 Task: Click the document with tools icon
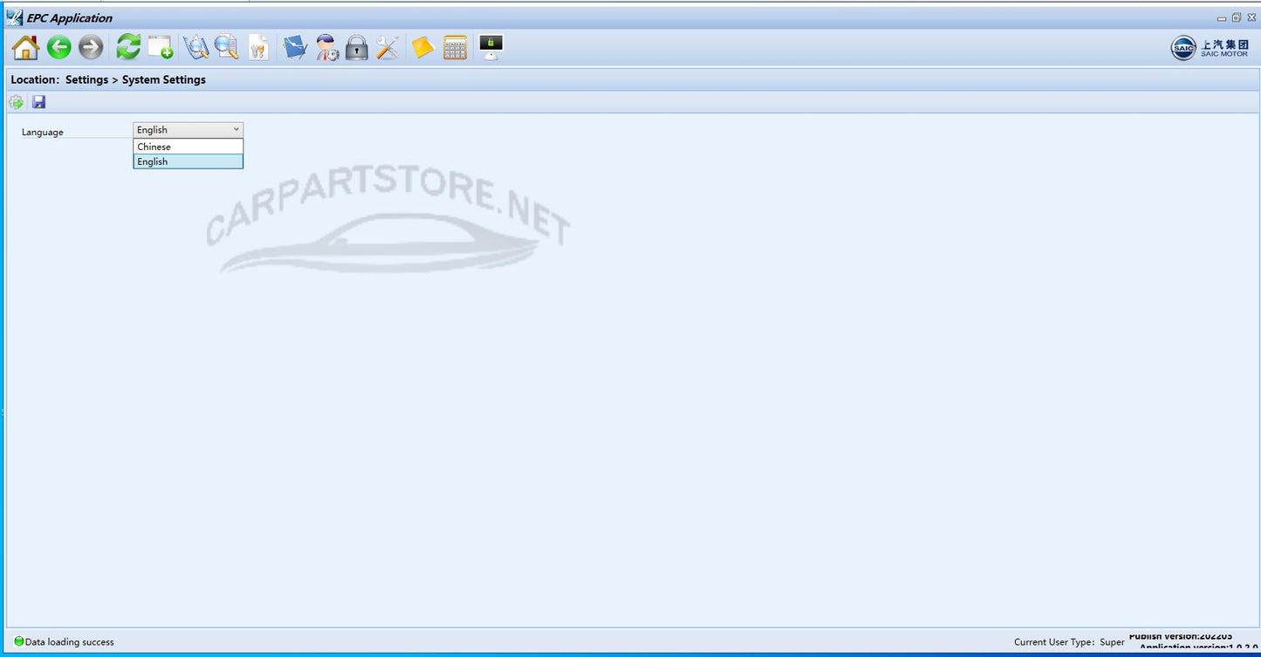click(x=258, y=47)
